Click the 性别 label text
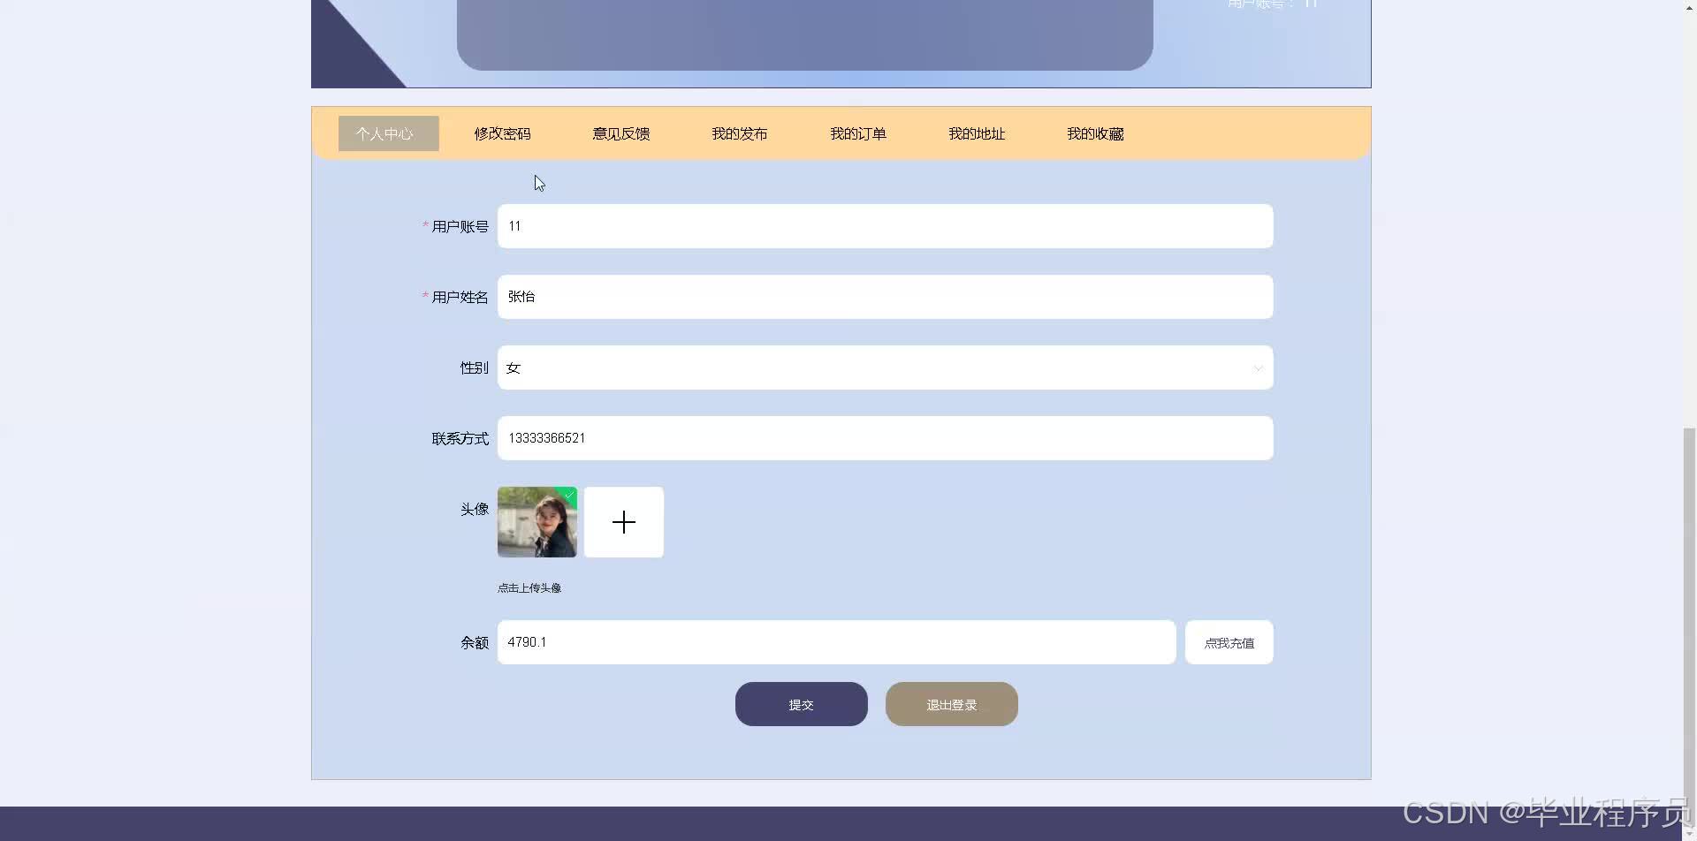Viewport: 1697px width, 841px height. pos(474,368)
